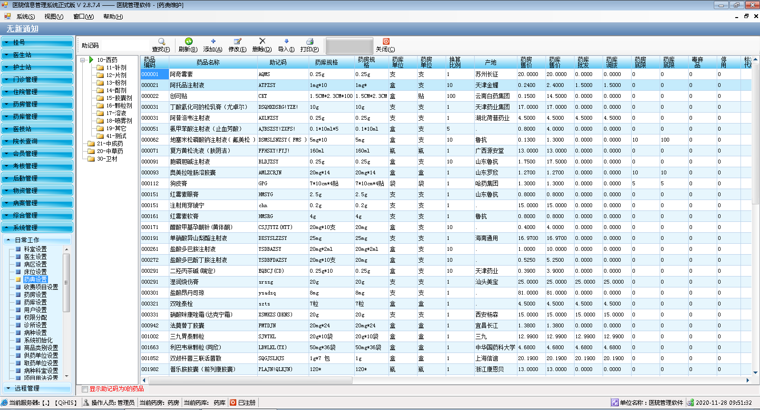Viewport: 760px width, 410px height.
Task: Select the 利巴韦林颗粒(同欣) row
Action: [x=446, y=347]
